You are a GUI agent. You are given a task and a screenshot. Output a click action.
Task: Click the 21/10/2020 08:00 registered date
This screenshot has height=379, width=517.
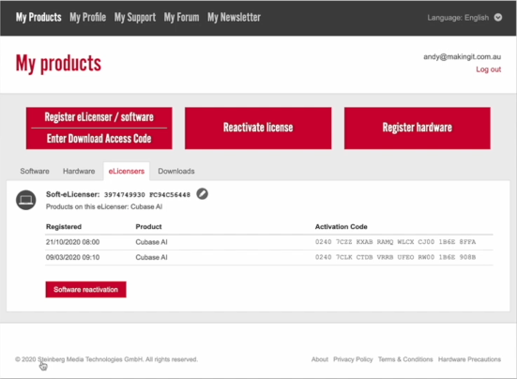(x=72, y=242)
